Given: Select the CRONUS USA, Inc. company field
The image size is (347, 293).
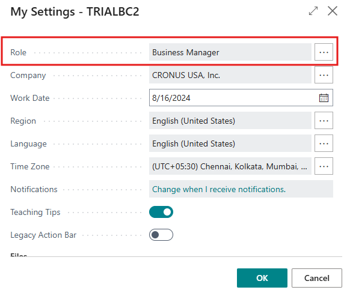Looking at the screenshot, I should (230, 75).
